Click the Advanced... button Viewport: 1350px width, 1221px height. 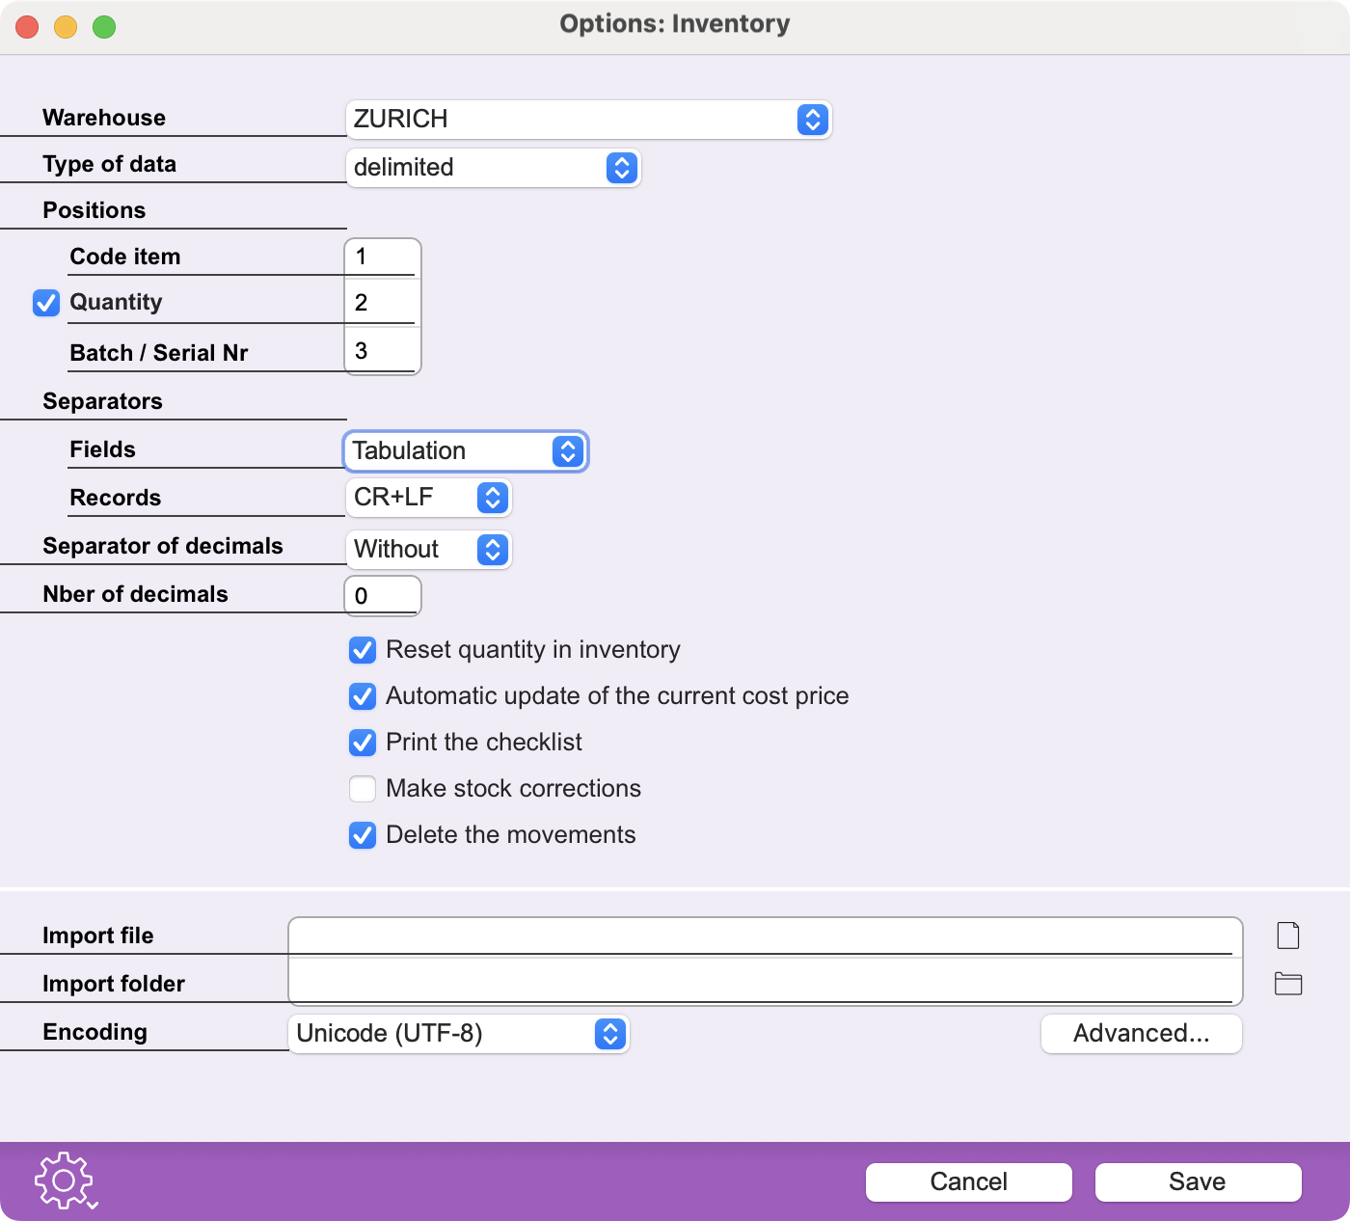coord(1142,1034)
